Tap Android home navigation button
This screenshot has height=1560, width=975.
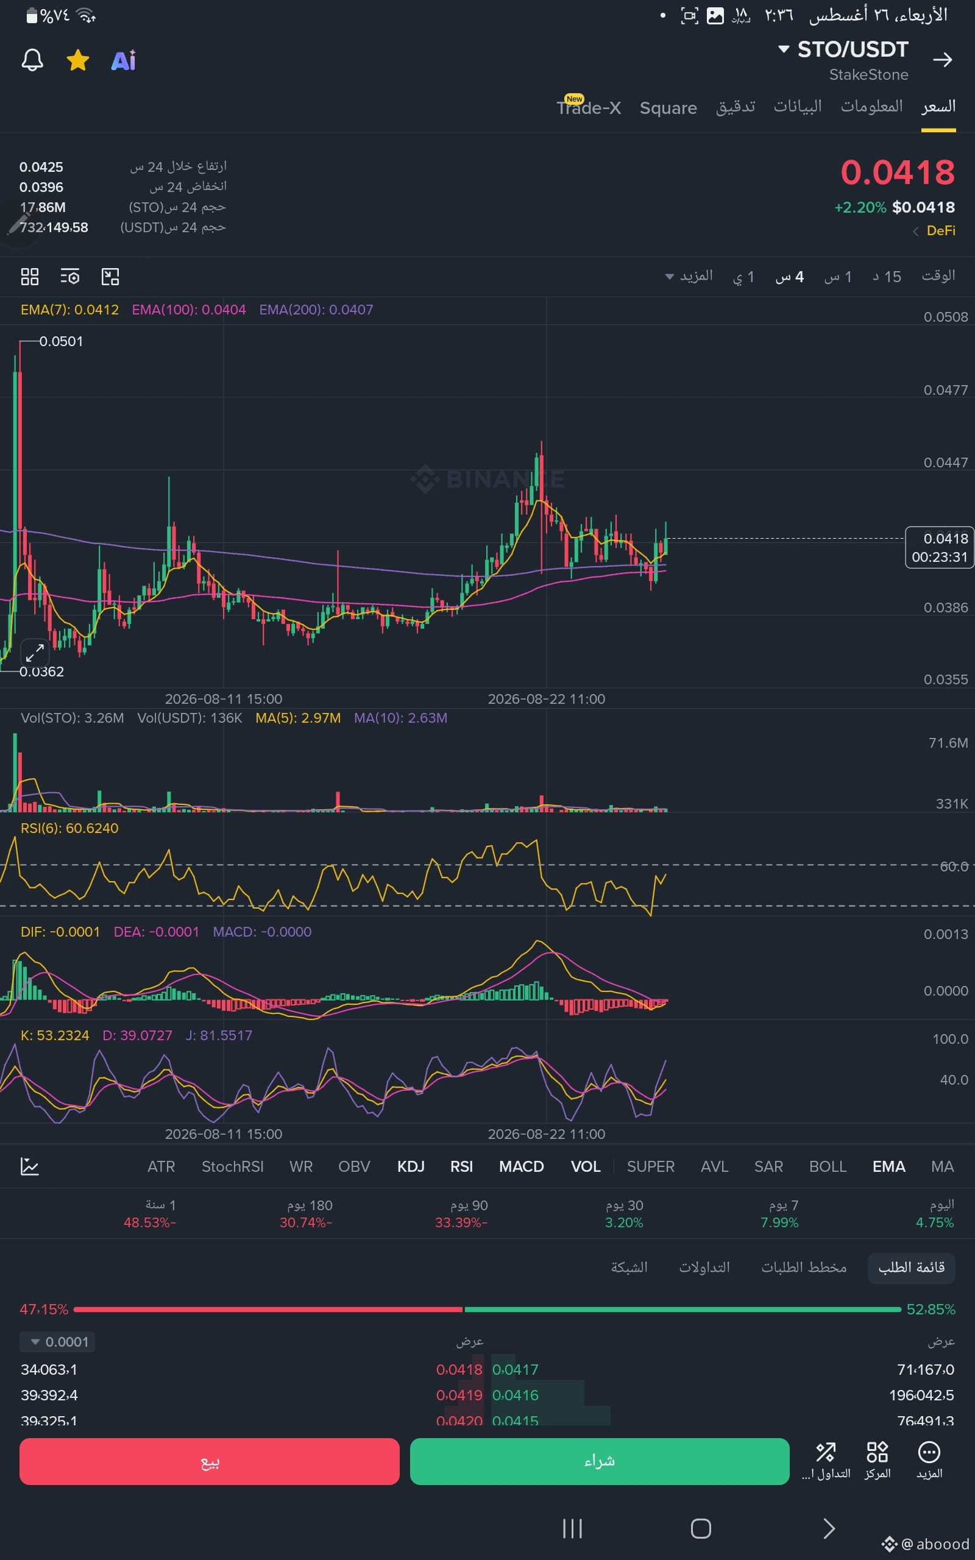click(701, 1528)
